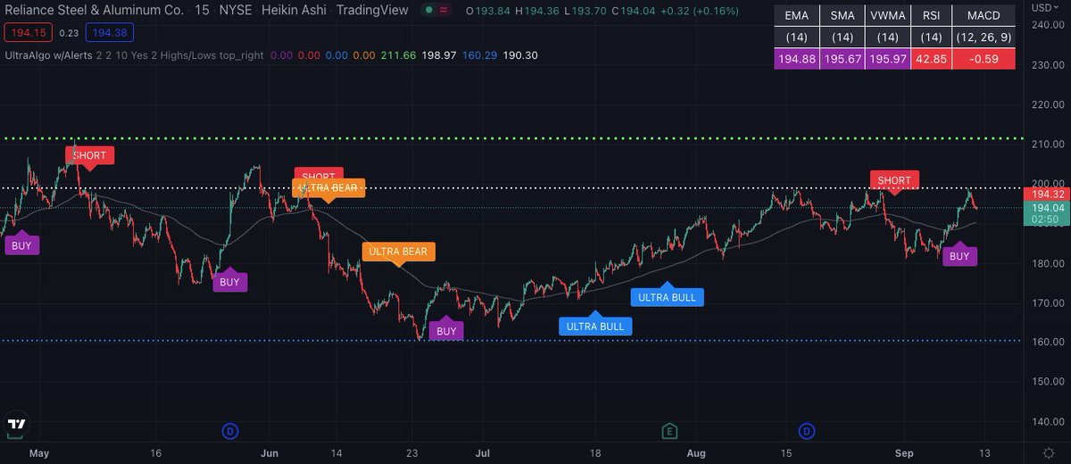Click the 195.97 VWMA value cell
Image resolution: width=1071 pixels, height=464 pixels.
click(x=887, y=58)
